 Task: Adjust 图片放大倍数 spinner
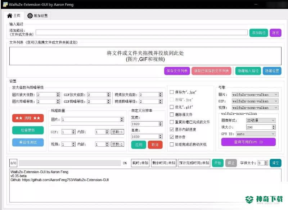pos(48,95)
